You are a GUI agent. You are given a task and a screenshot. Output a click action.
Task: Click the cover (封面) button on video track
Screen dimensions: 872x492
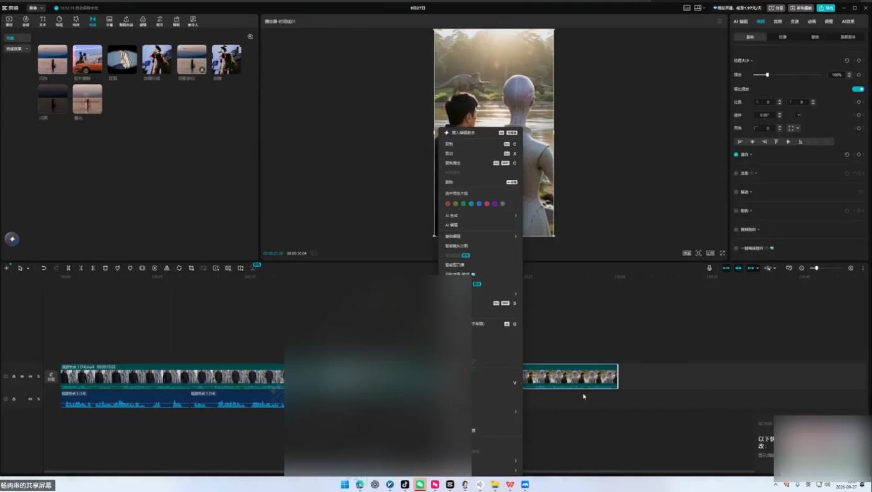[x=51, y=376]
